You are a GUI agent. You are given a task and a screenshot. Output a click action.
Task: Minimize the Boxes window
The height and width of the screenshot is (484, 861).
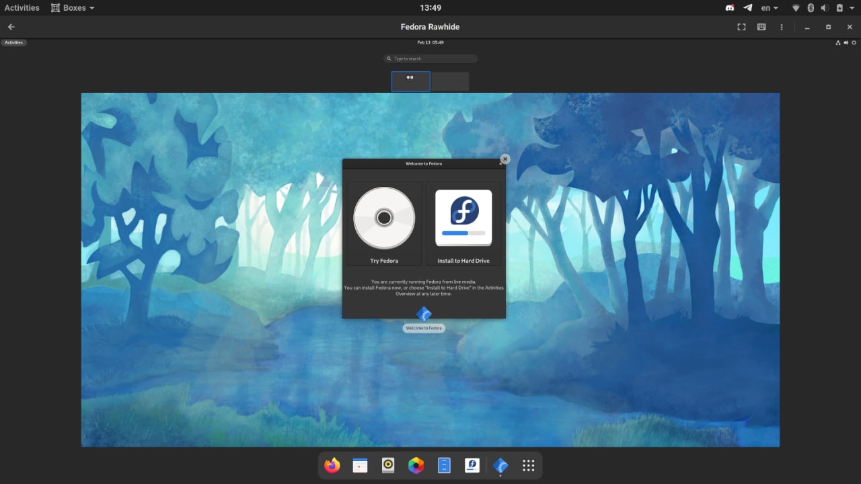point(807,27)
